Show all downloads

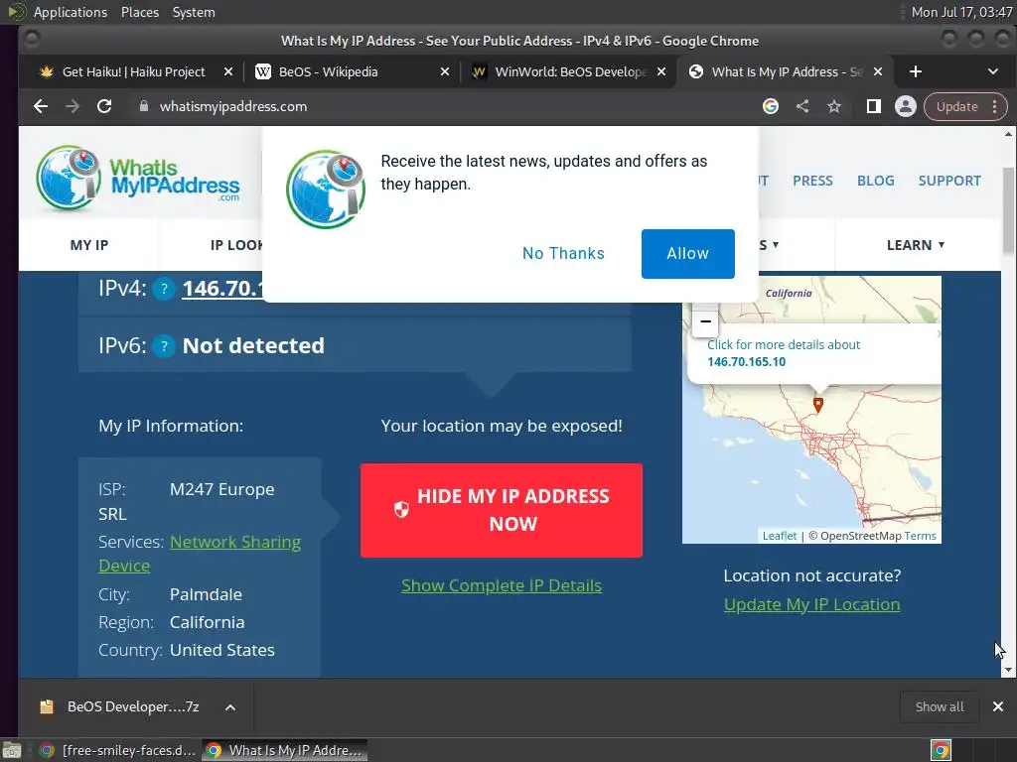(x=939, y=706)
